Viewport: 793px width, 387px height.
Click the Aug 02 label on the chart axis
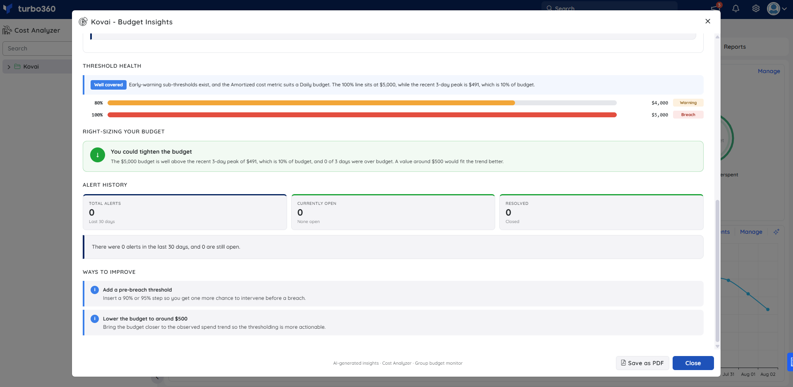(768, 374)
